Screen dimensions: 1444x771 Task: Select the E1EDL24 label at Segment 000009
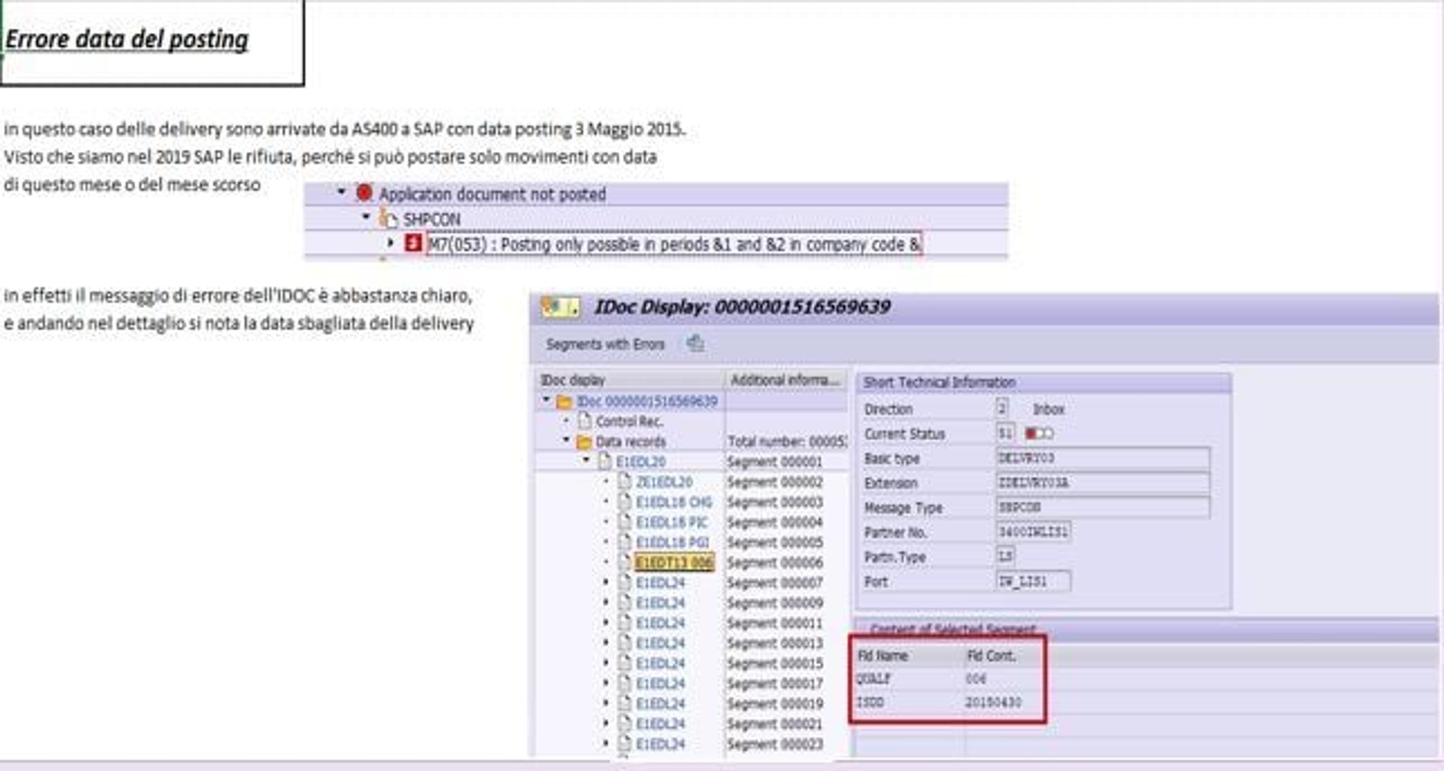pyautogui.click(x=660, y=602)
